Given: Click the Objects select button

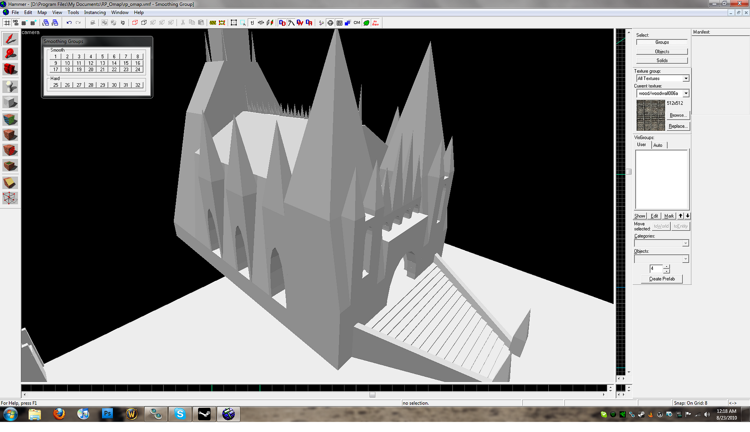Looking at the screenshot, I should pos(662,52).
